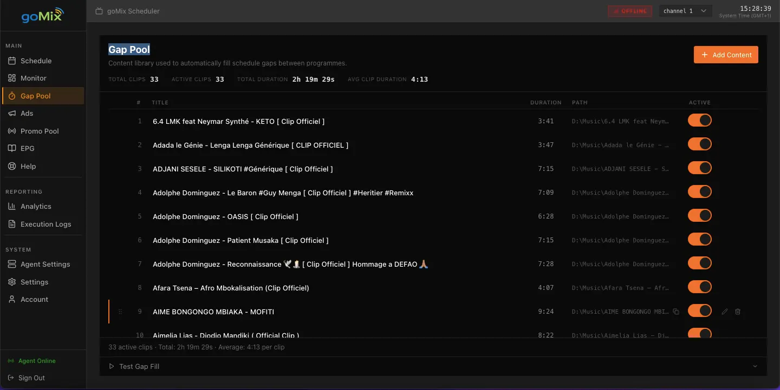
Task: Delete the AIME BONGONGO MBIAKA - MOFITI clip
Action: pyautogui.click(x=738, y=312)
